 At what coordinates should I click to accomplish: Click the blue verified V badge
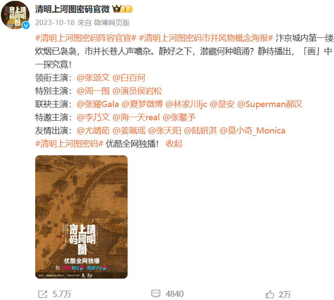26,26
